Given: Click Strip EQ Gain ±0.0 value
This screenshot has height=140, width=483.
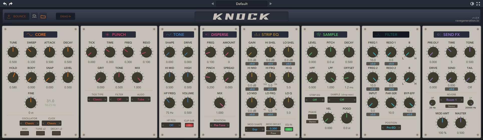Looking at the screenshot, I should (252, 64).
